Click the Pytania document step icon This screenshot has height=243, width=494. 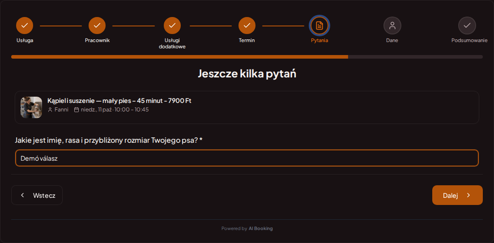pos(319,26)
